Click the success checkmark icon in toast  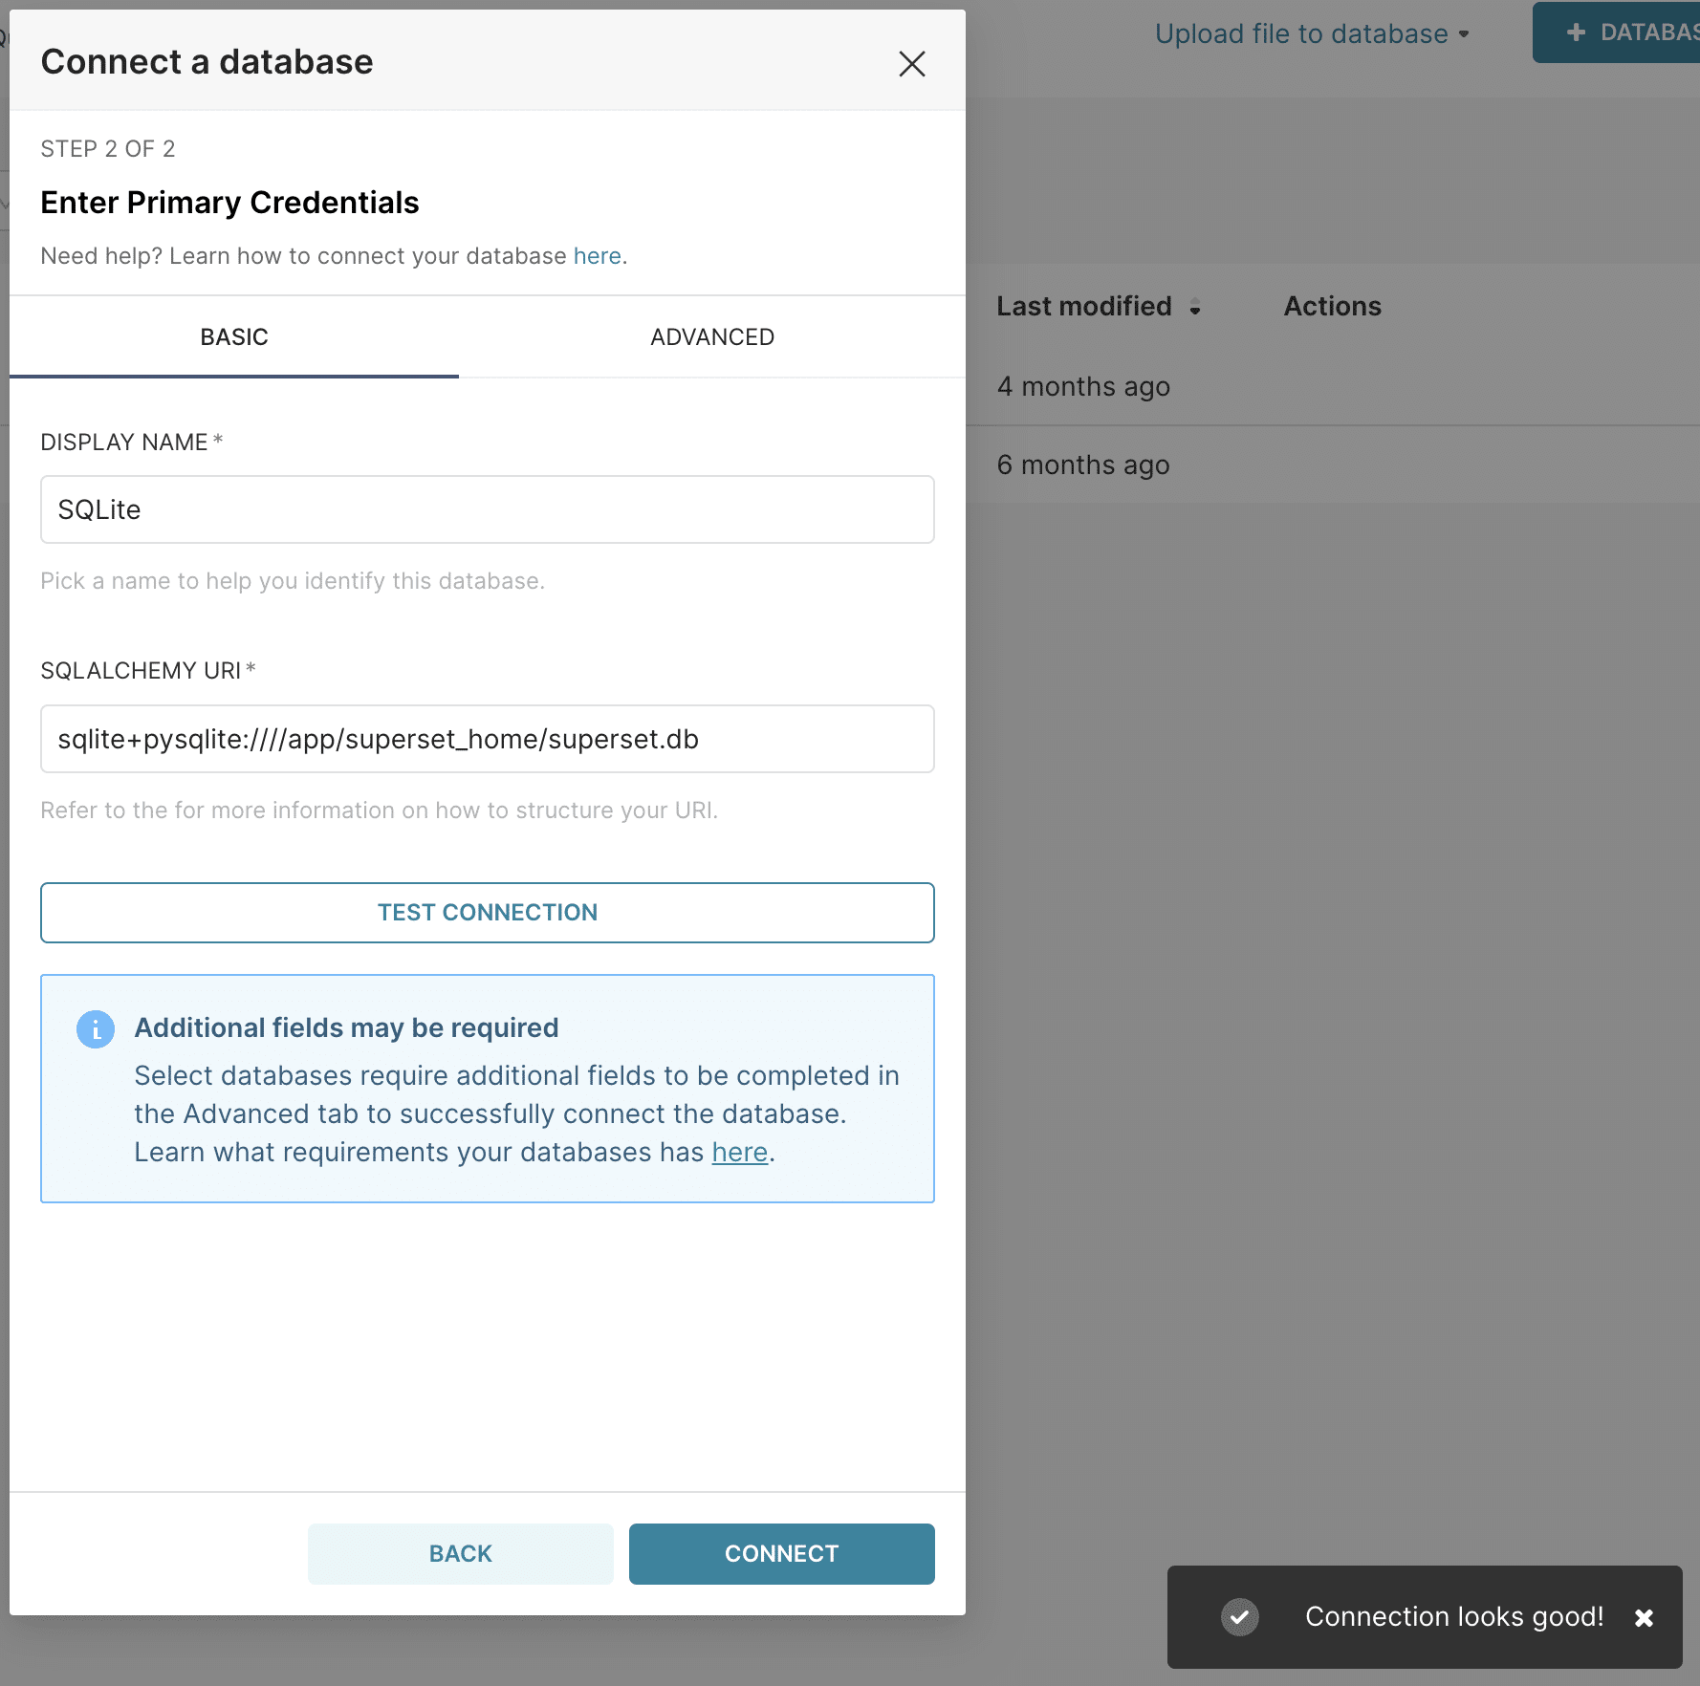pos(1239,1617)
